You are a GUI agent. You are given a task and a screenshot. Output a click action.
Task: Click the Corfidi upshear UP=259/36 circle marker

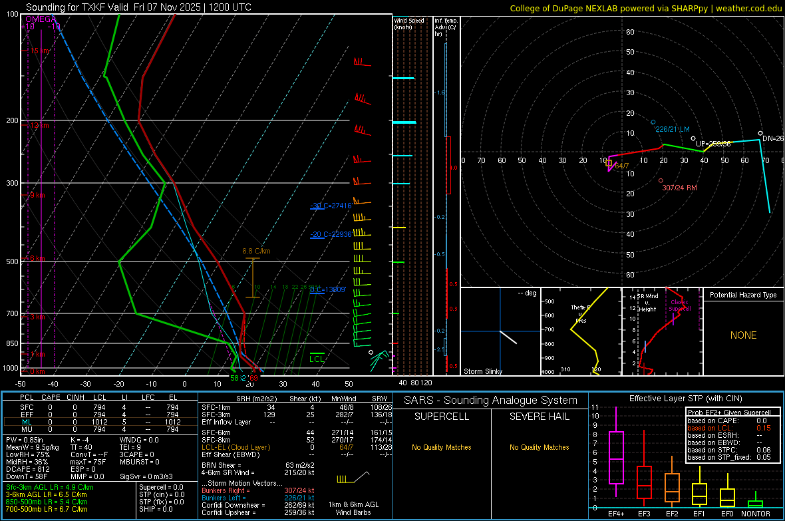[693, 139]
